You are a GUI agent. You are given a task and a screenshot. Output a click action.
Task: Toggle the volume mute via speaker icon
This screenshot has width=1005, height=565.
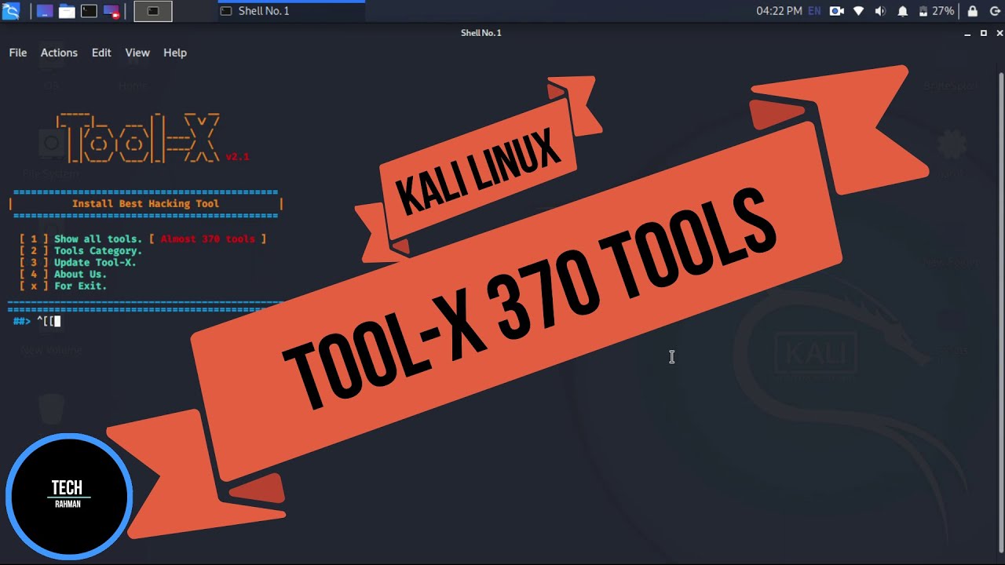pos(881,11)
